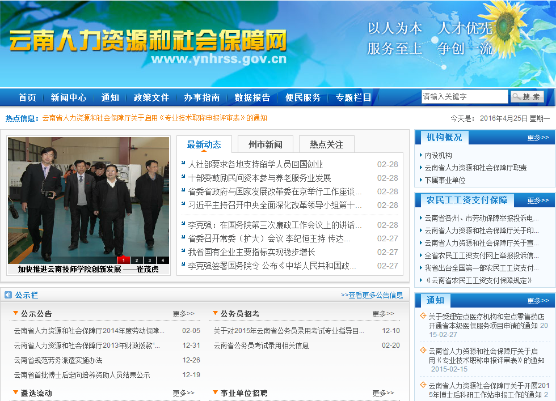Screen dimensions: 556x401
Task: Click 更多>> next to 公示公告
Action: [x=183, y=314]
